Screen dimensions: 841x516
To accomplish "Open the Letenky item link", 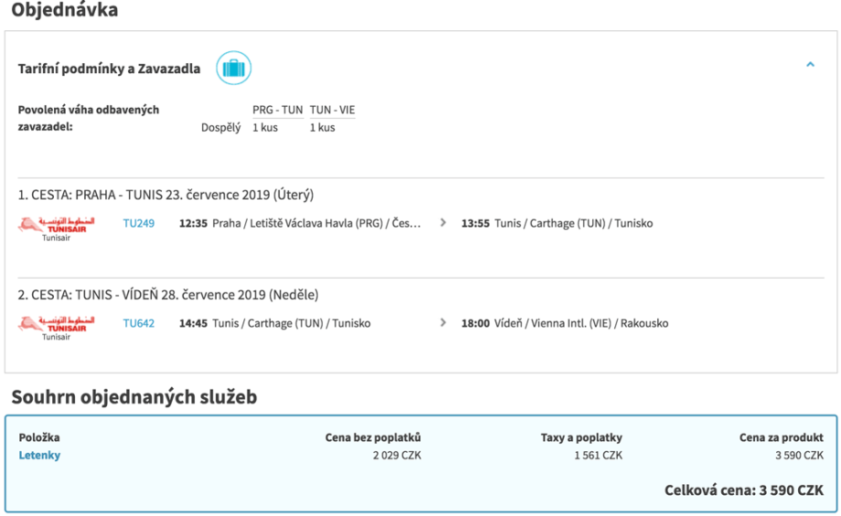I will [x=39, y=455].
